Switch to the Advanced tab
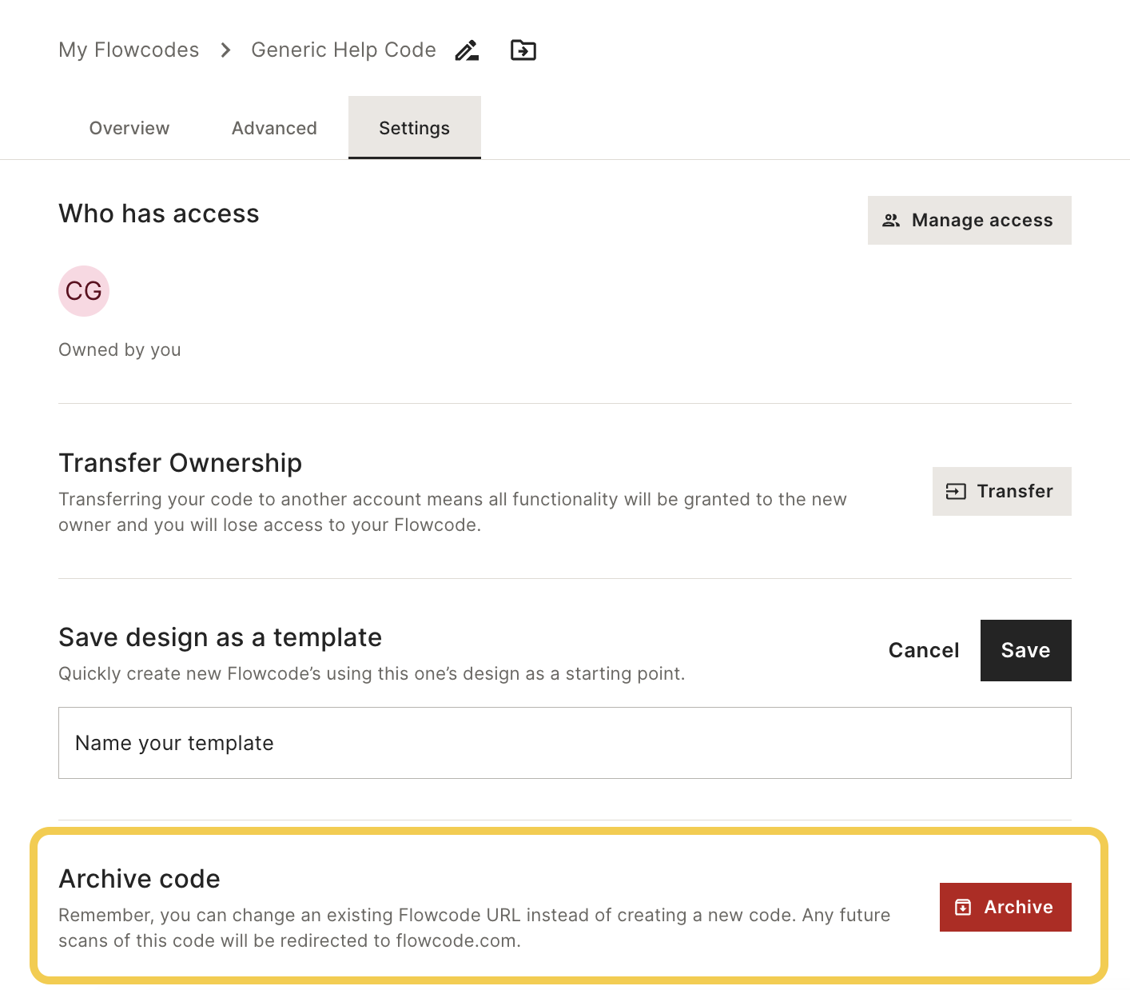The image size is (1130, 990). tap(274, 128)
